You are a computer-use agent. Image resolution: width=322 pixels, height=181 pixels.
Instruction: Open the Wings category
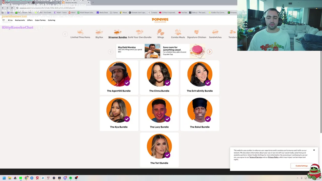160,34
